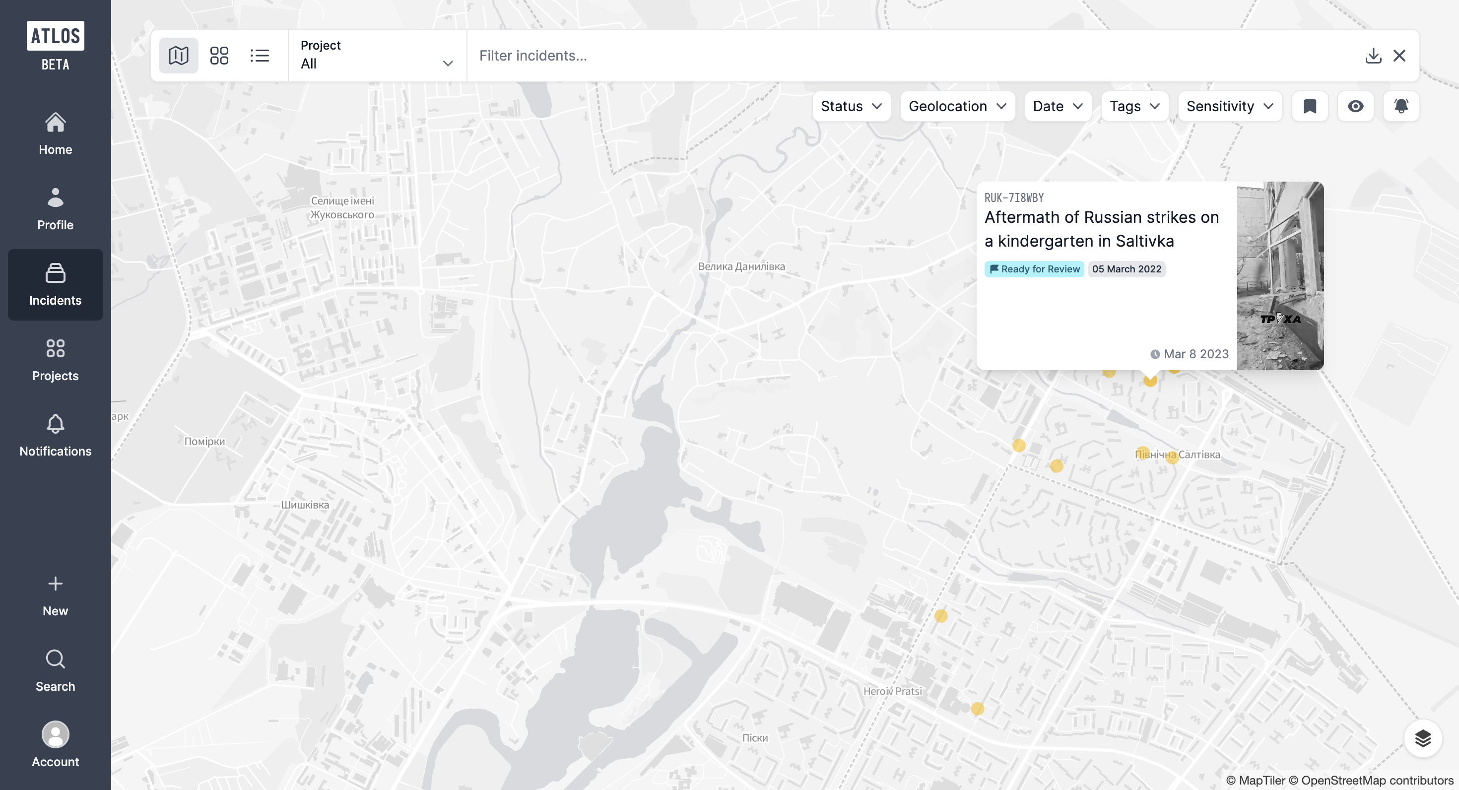Image resolution: width=1459 pixels, height=790 pixels.
Task: Expand the Project All selector
Action: 377,56
